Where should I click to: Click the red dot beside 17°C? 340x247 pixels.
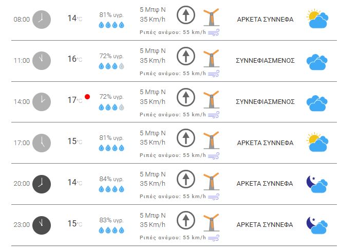click(87, 97)
